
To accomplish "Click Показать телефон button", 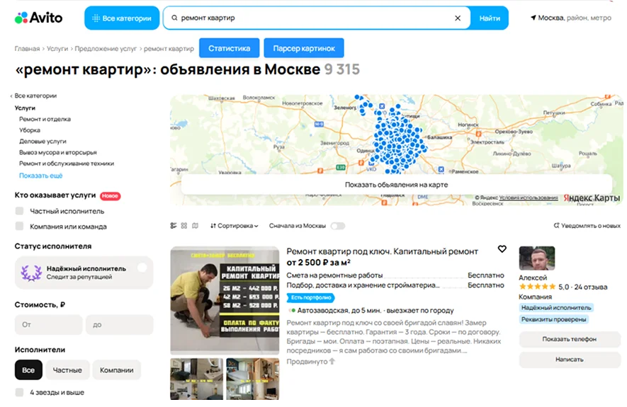I will tap(570, 339).
